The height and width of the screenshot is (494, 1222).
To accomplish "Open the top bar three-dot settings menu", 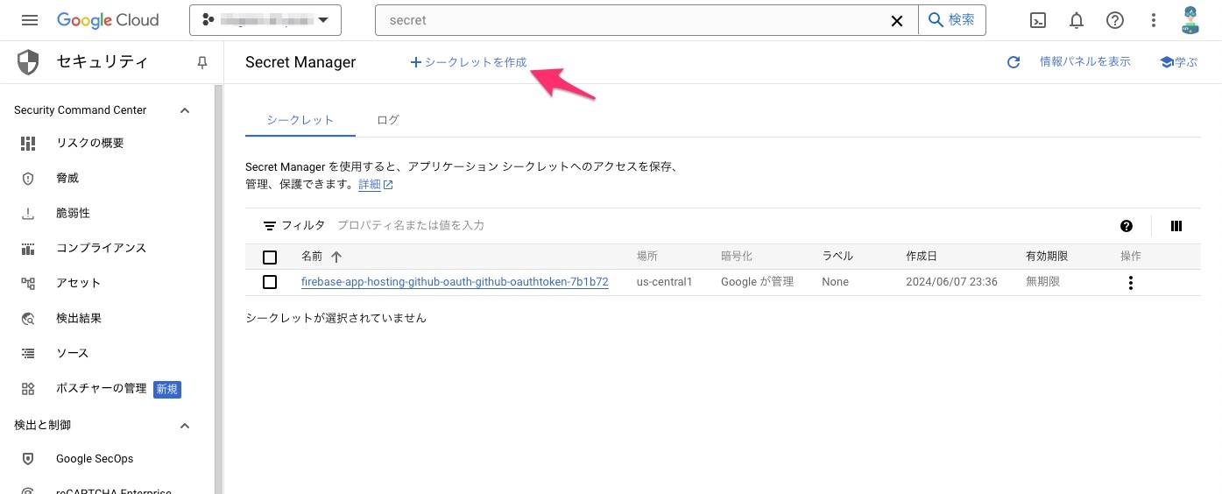I will tap(1154, 20).
